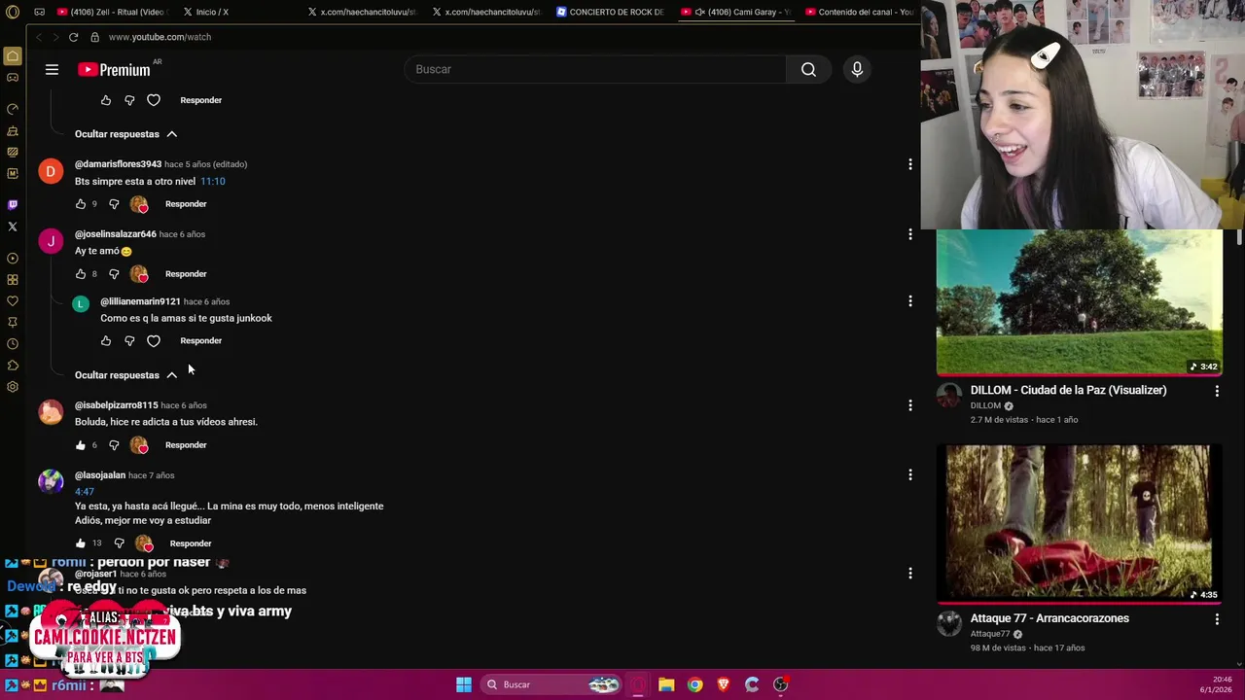Remove like on isabelpizarro8115 comment
1245x700 pixels.
(81, 445)
